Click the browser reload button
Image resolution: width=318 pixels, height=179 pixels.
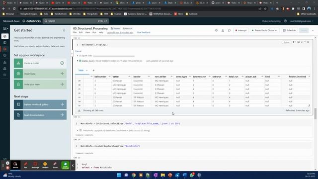tap(14, 9)
